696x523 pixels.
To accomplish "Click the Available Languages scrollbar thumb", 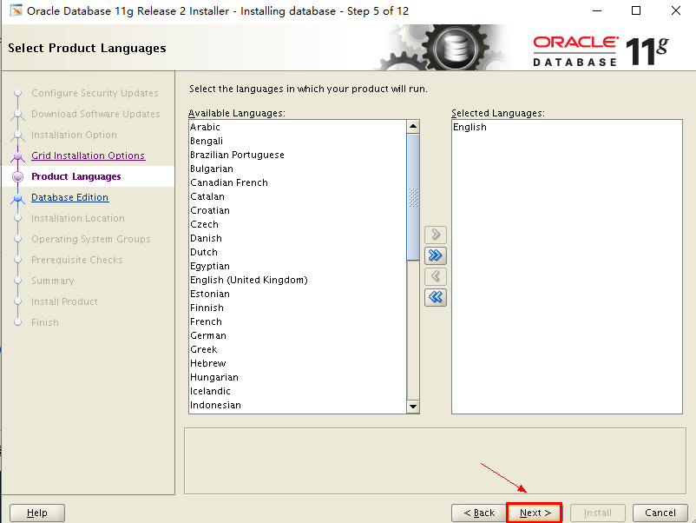I will coord(413,197).
